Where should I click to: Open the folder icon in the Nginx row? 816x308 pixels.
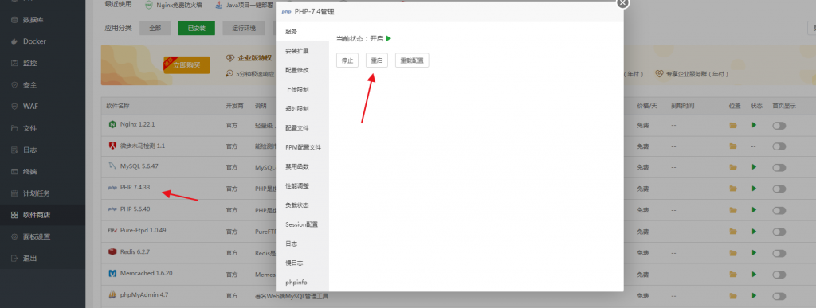[733, 125]
